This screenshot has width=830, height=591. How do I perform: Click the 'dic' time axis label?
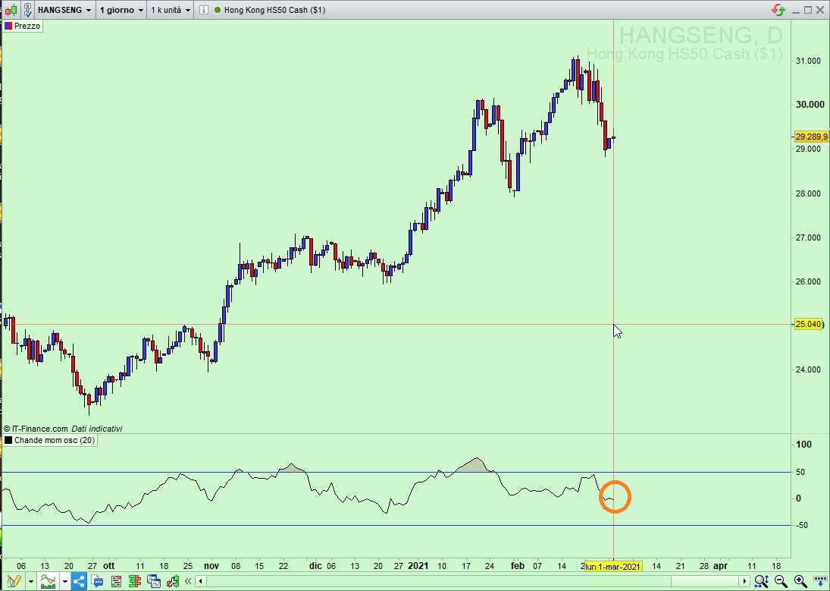coord(315,566)
